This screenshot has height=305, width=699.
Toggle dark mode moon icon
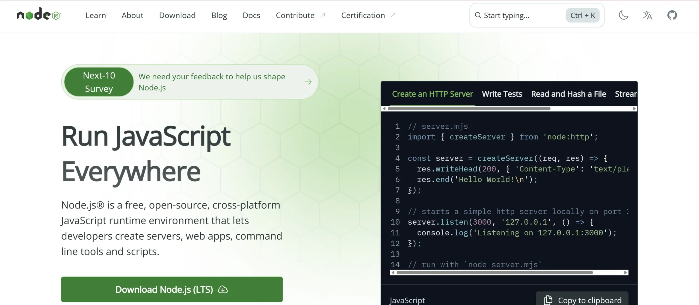623,15
